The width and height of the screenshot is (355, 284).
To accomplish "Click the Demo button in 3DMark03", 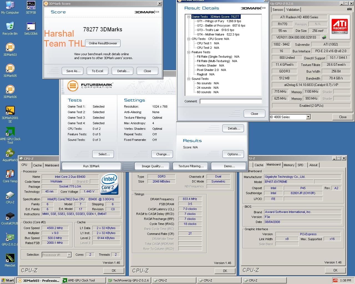I will 229,166.
